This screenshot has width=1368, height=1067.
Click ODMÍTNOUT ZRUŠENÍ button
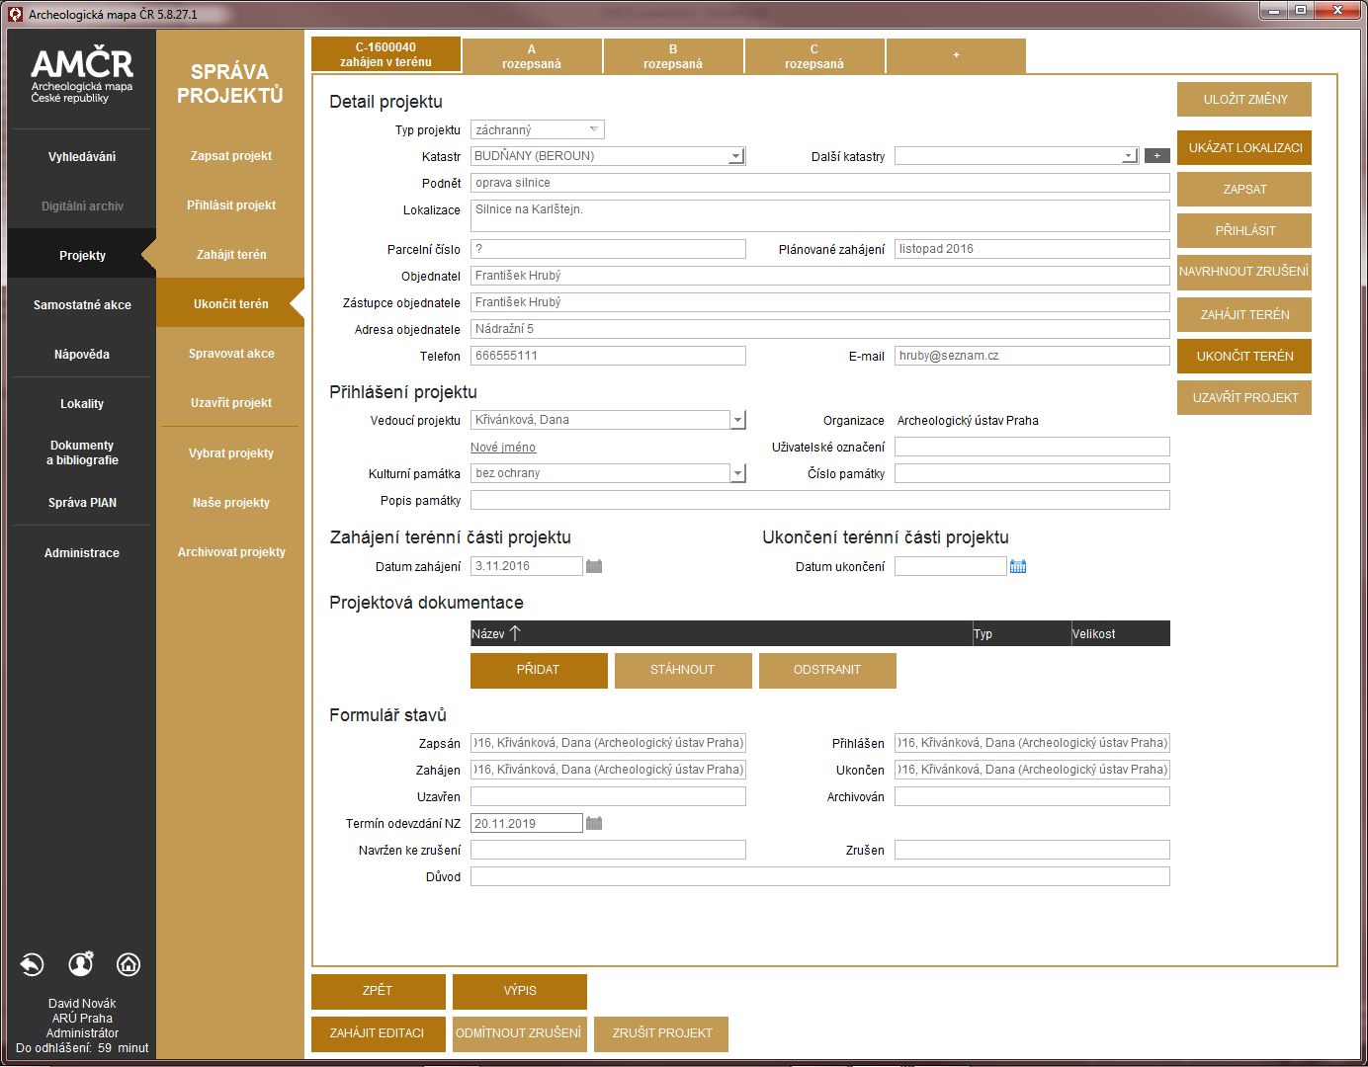520,1033
